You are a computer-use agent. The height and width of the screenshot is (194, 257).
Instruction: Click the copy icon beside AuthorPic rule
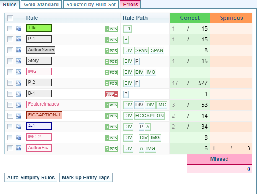(x=18, y=148)
